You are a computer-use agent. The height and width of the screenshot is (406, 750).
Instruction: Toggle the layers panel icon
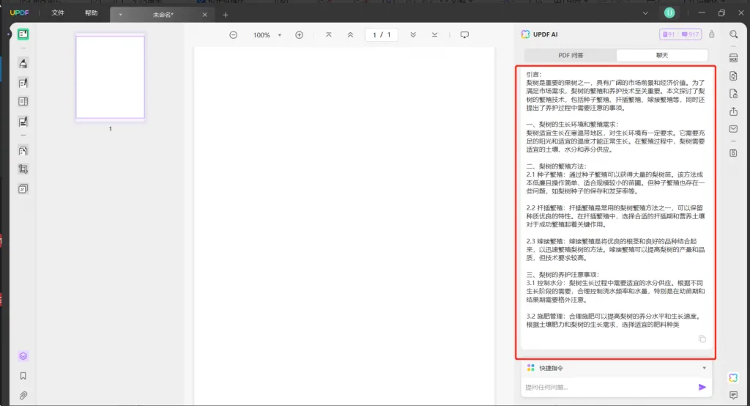coord(23,356)
